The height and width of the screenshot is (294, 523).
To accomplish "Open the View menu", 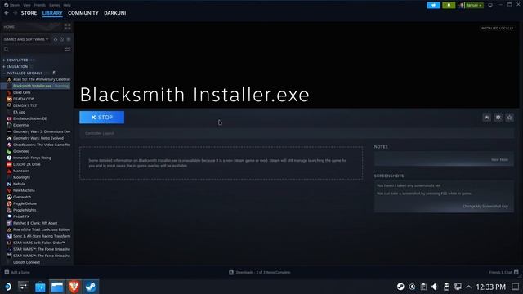I will click(27, 5).
